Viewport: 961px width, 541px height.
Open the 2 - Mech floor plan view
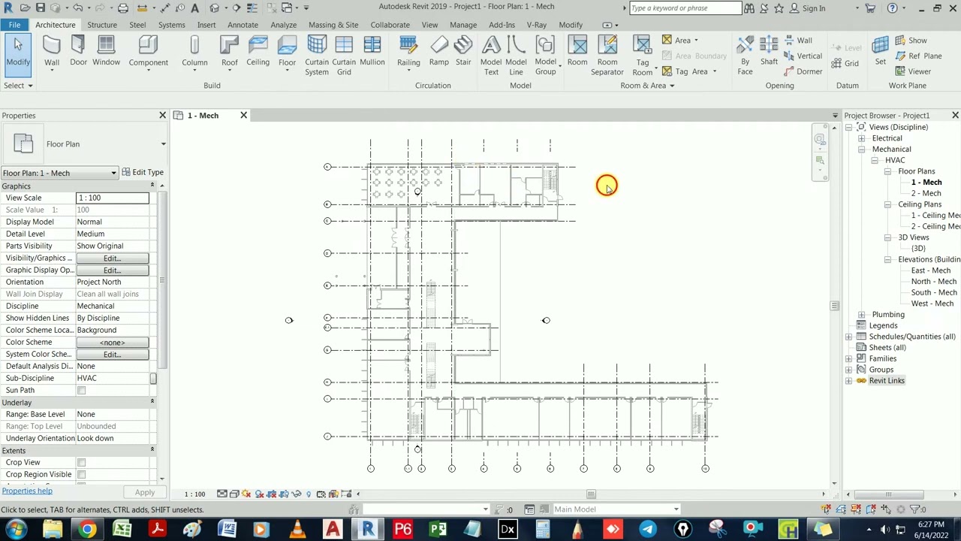tap(926, 194)
